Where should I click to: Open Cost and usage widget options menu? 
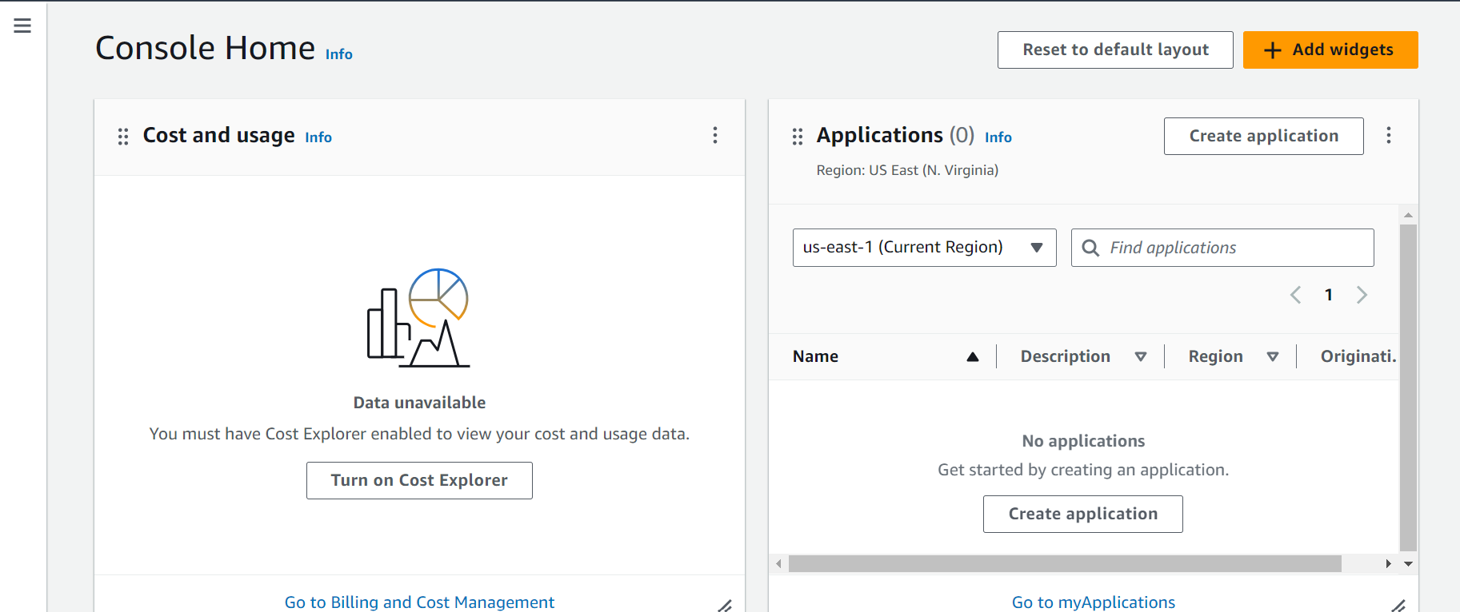pyautogui.click(x=715, y=135)
